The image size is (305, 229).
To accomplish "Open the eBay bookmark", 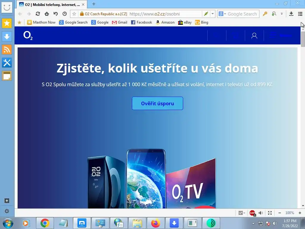I will (185, 22).
